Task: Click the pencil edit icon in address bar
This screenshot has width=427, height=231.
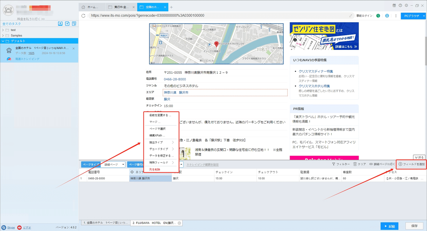Action: click(x=351, y=16)
